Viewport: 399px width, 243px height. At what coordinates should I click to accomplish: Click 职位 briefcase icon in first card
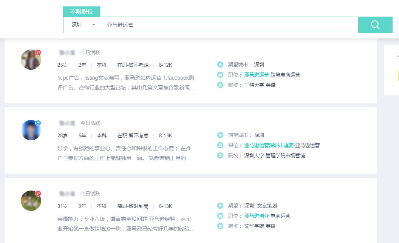tap(220, 75)
